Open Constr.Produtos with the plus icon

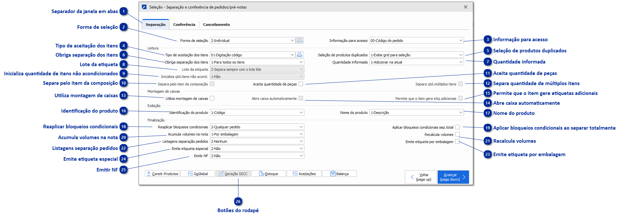pyautogui.click(x=163, y=174)
